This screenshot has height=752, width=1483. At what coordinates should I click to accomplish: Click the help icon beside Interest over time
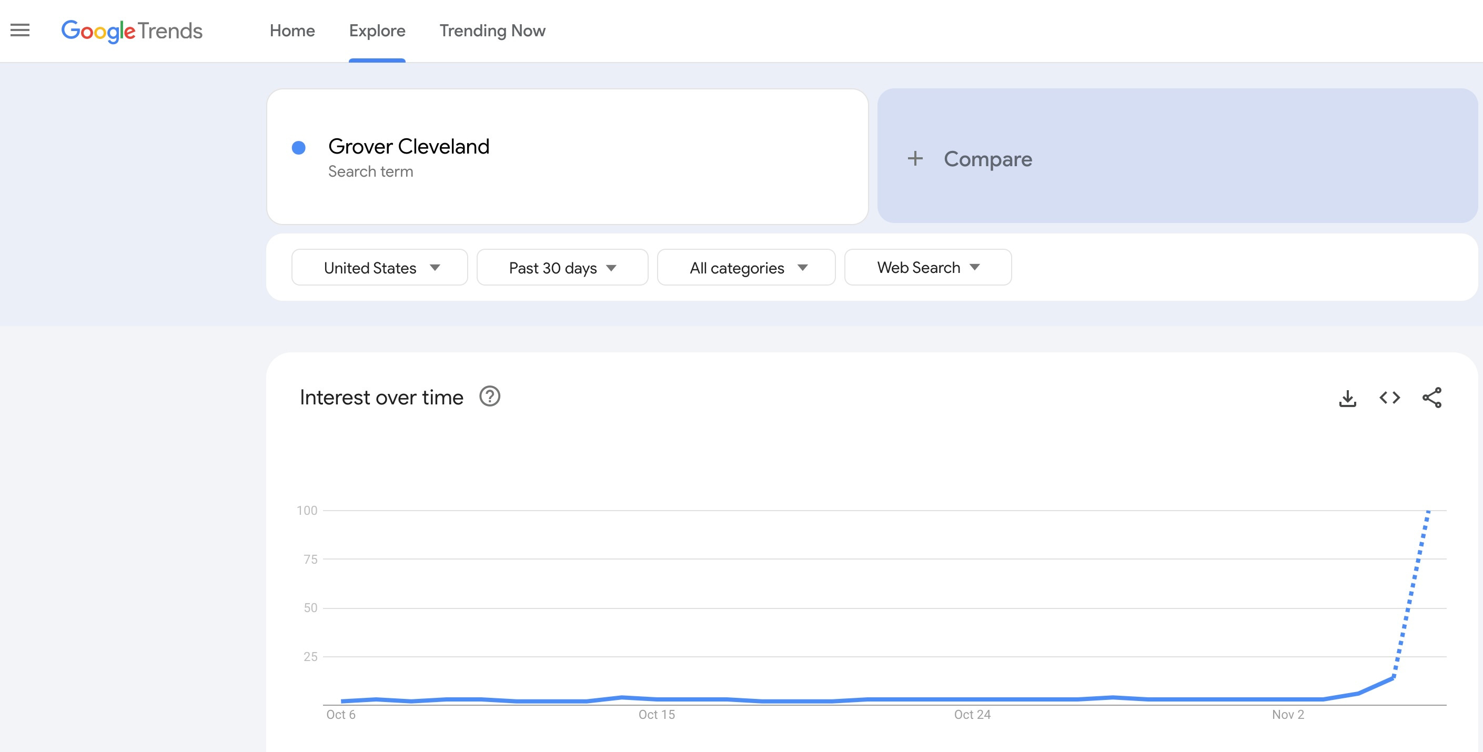click(490, 397)
